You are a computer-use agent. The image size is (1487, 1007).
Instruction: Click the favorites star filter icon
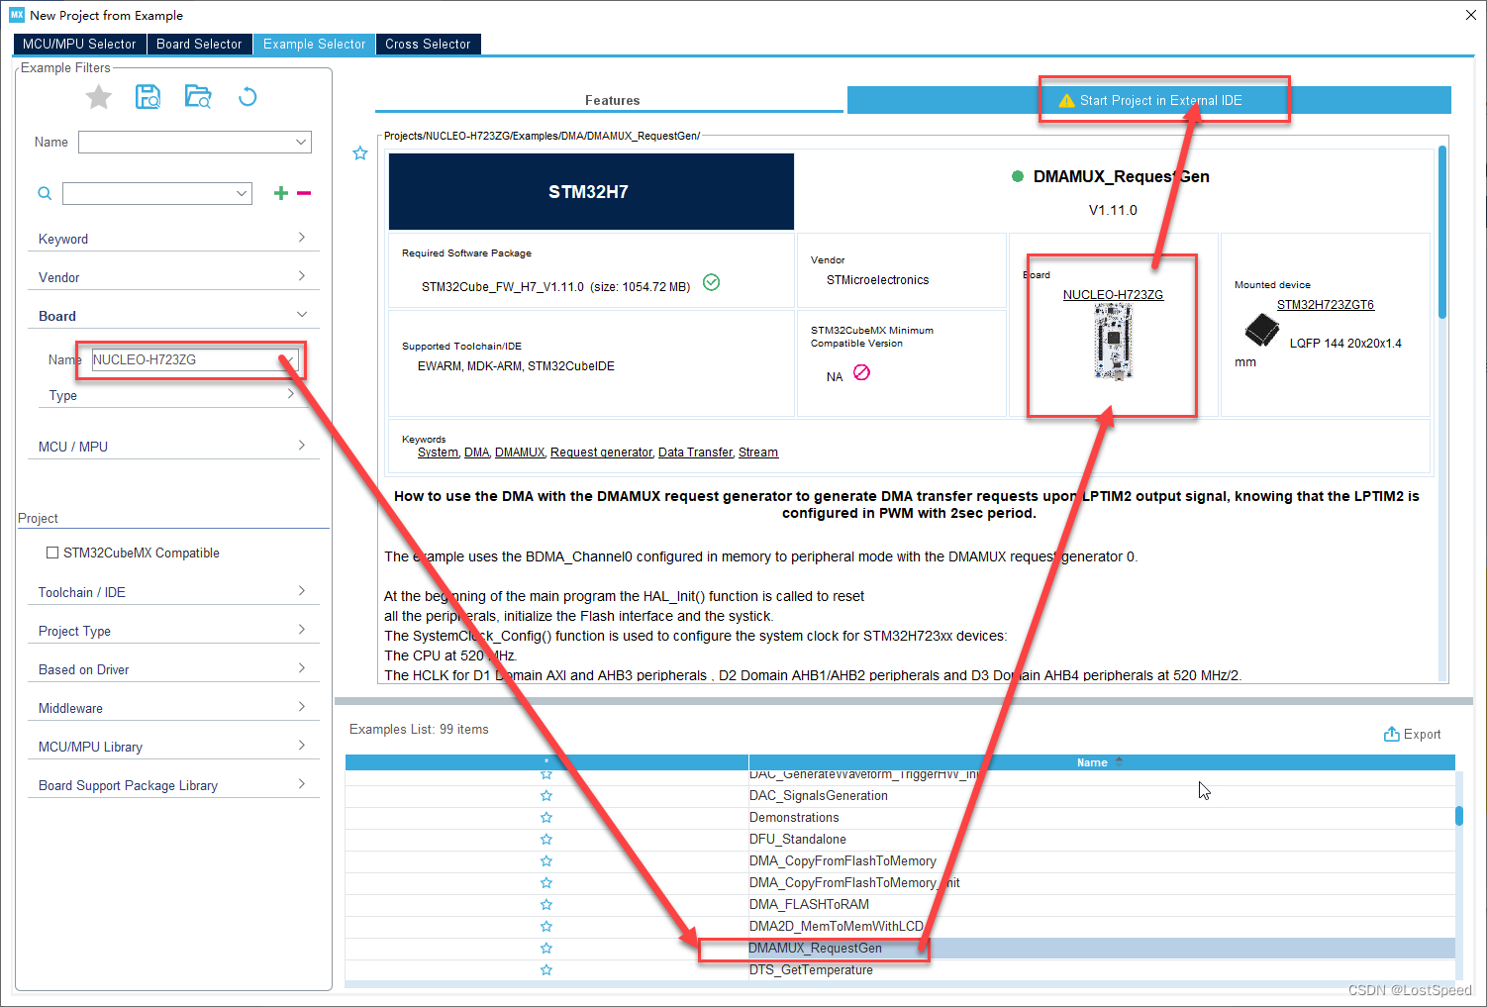[x=98, y=96]
